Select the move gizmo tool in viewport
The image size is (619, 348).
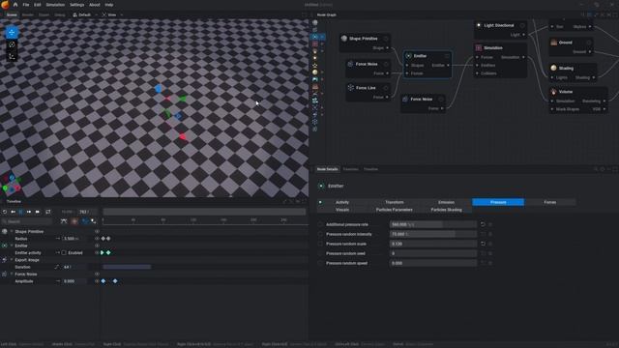click(12, 32)
